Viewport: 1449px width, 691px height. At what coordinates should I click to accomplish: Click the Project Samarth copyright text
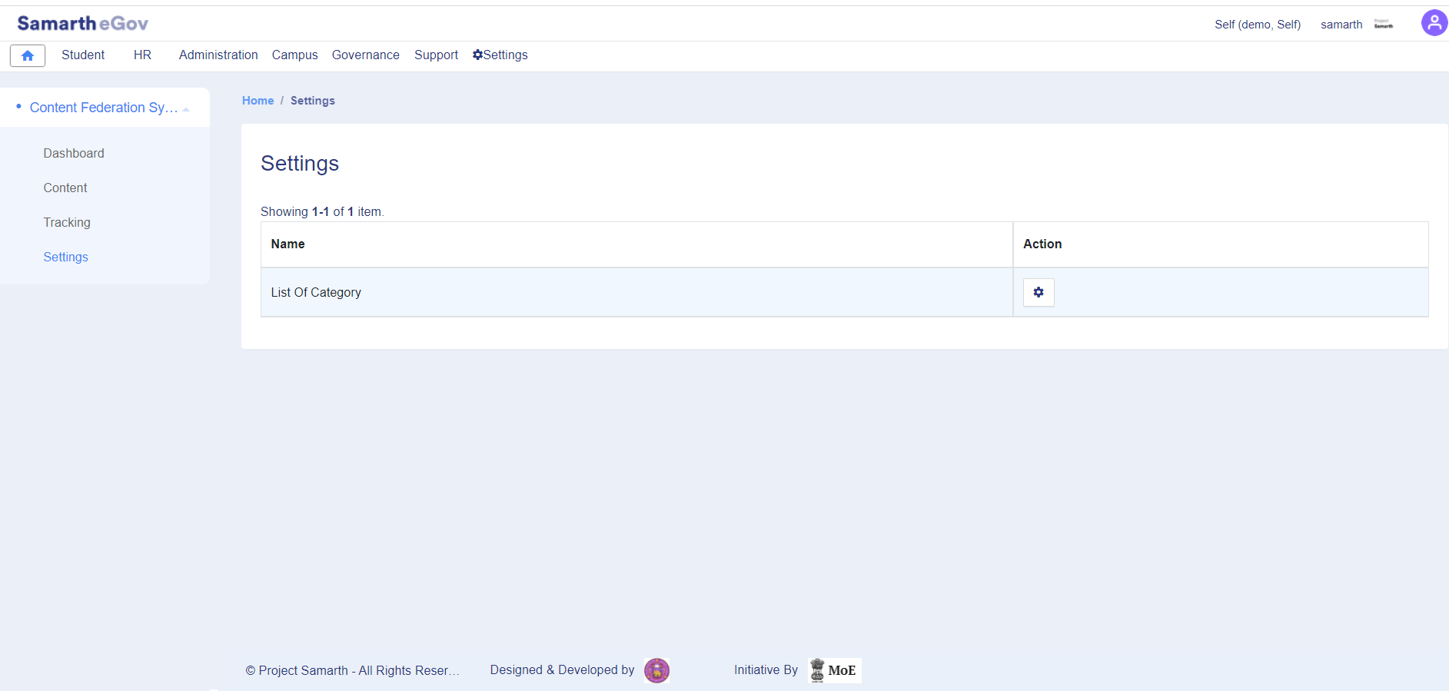tap(353, 671)
